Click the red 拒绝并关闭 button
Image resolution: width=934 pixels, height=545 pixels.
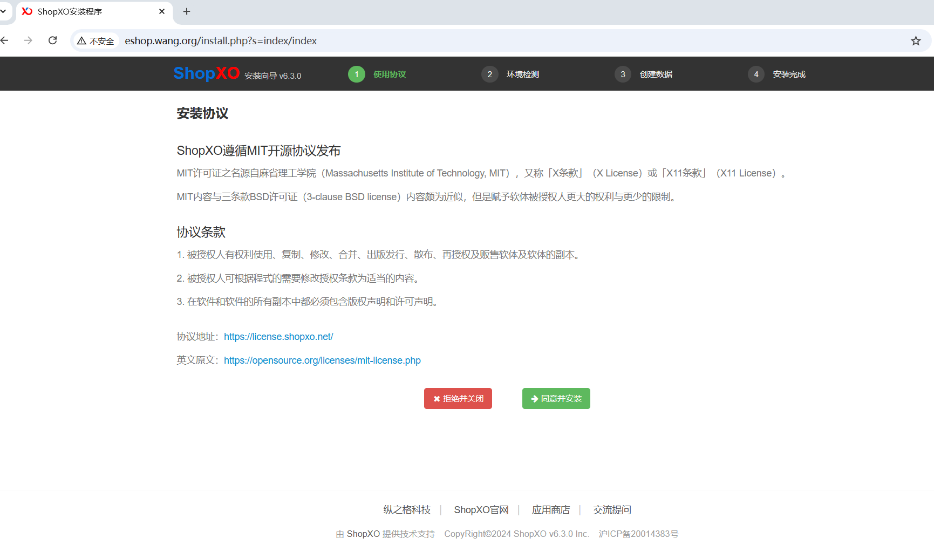[458, 399]
